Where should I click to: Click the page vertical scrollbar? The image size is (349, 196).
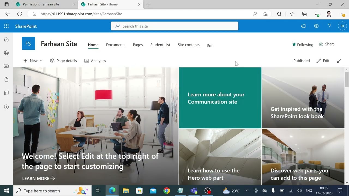[347, 80]
